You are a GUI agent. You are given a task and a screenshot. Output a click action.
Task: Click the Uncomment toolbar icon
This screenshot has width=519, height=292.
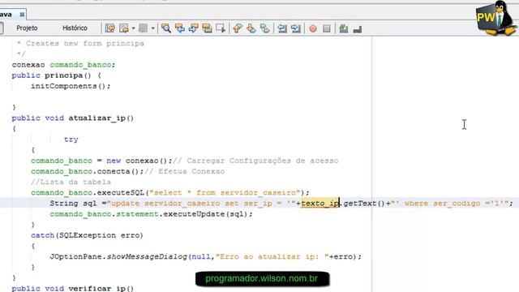tap(357, 29)
